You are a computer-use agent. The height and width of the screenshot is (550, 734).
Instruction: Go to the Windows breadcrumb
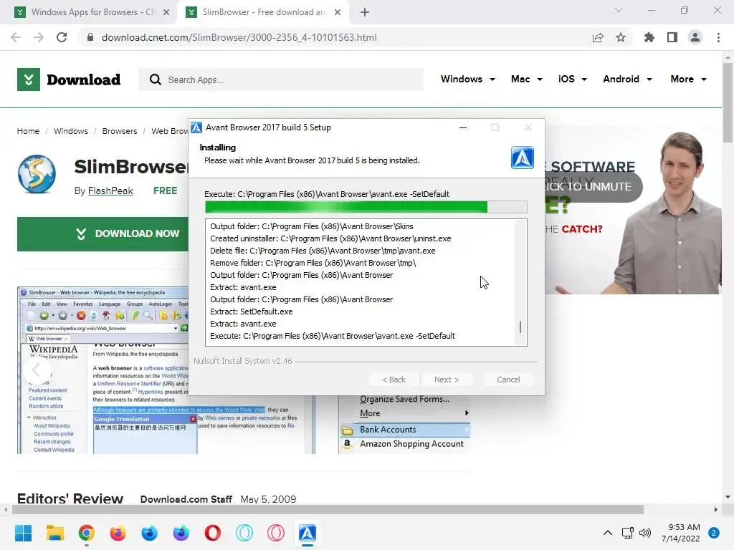pyautogui.click(x=71, y=131)
